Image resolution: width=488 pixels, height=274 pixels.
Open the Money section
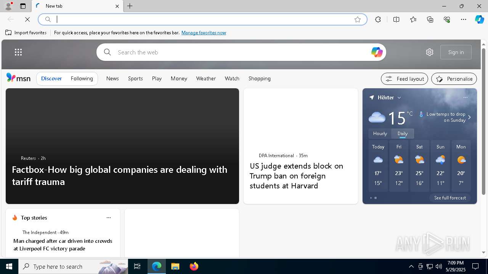(x=179, y=78)
